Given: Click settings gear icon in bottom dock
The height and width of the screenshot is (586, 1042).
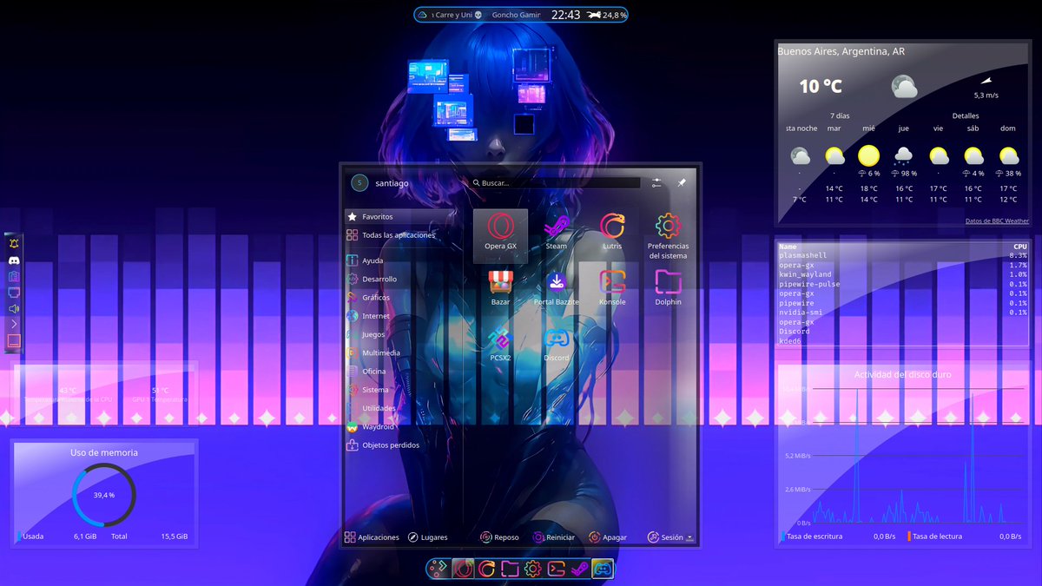Looking at the screenshot, I should pyautogui.click(x=533, y=569).
